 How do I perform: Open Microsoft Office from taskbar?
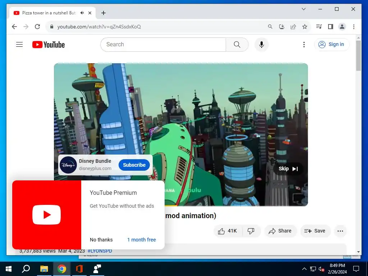point(79,269)
